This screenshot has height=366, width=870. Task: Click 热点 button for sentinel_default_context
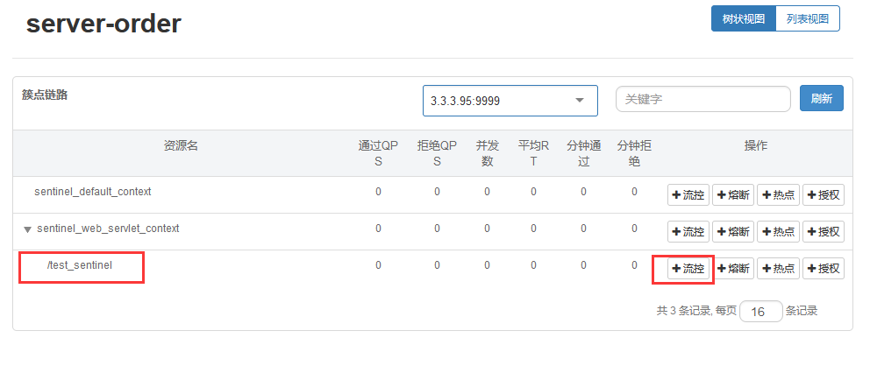click(778, 195)
